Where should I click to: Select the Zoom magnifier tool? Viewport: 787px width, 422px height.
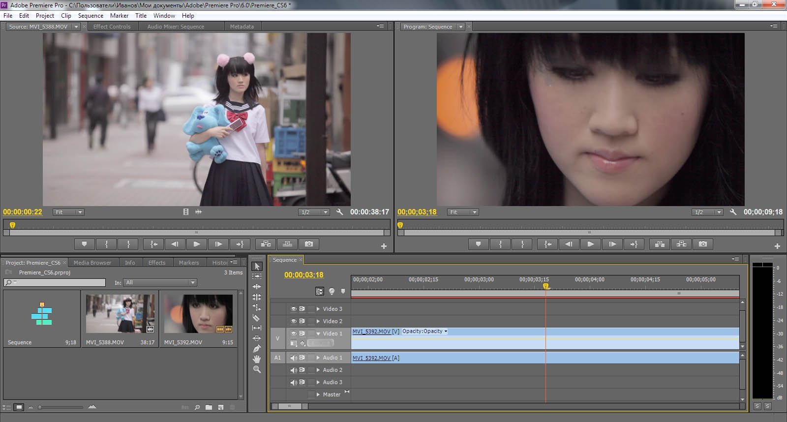pyautogui.click(x=257, y=369)
